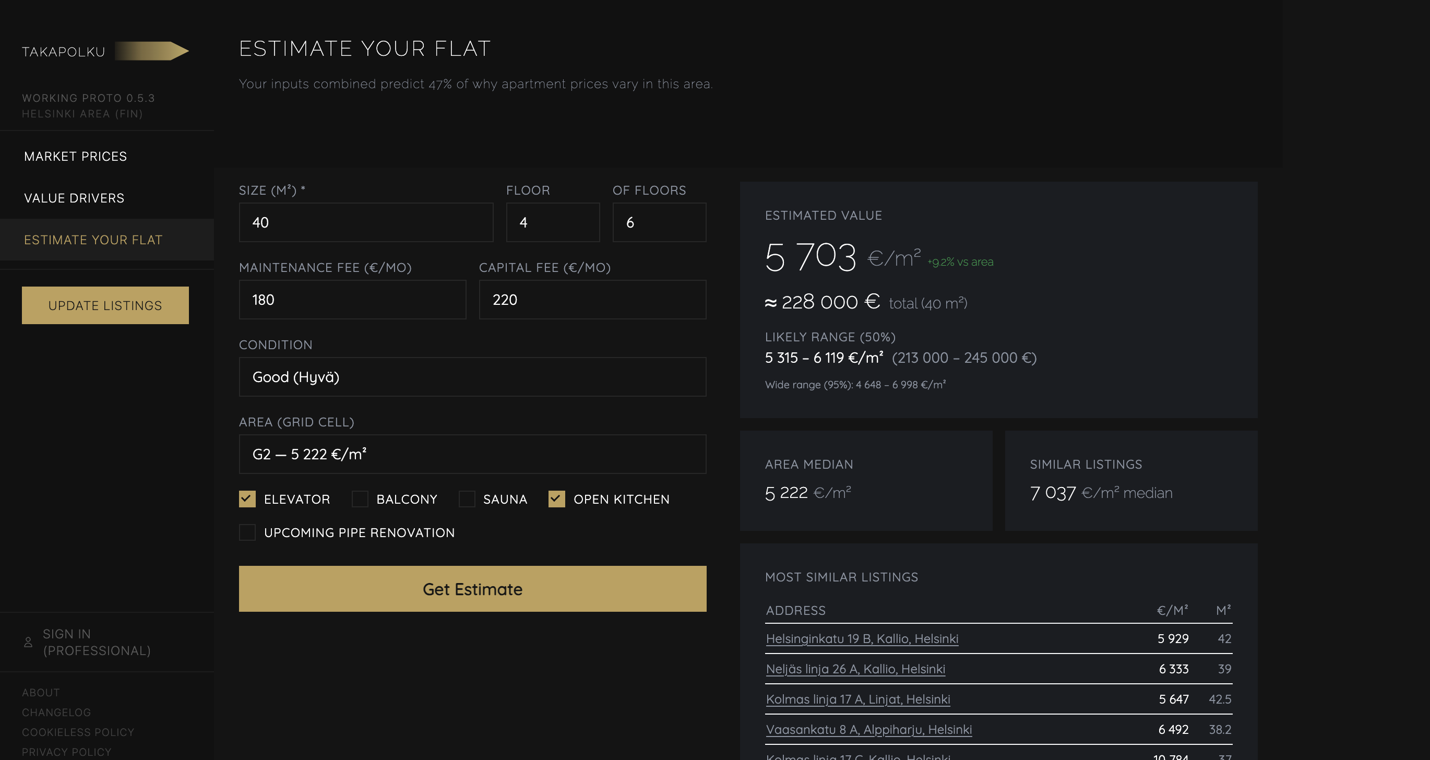
Task: Switch to Market Prices section
Action: click(76, 156)
